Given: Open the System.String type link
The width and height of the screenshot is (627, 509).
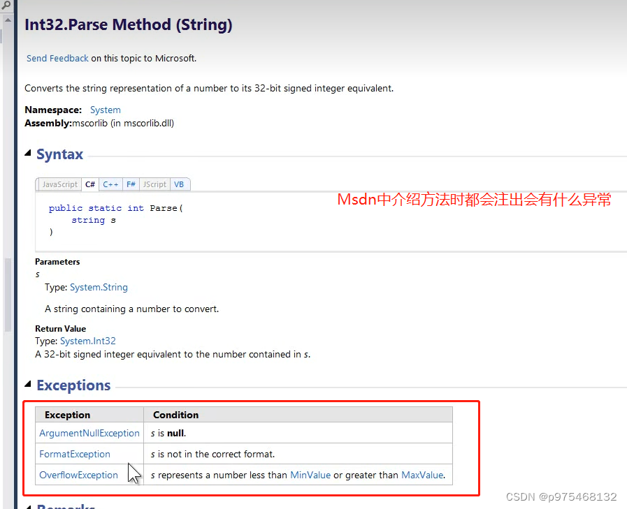Looking at the screenshot, I should (x=99, y=287).
